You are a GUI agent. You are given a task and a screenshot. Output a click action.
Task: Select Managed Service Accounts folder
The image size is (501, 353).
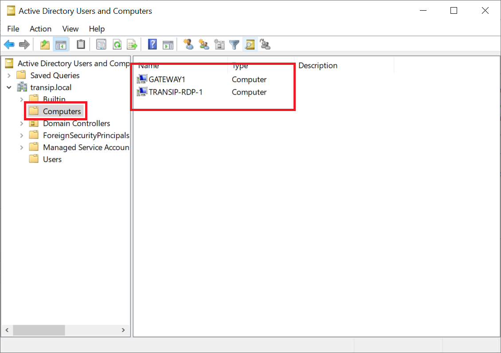86,147
